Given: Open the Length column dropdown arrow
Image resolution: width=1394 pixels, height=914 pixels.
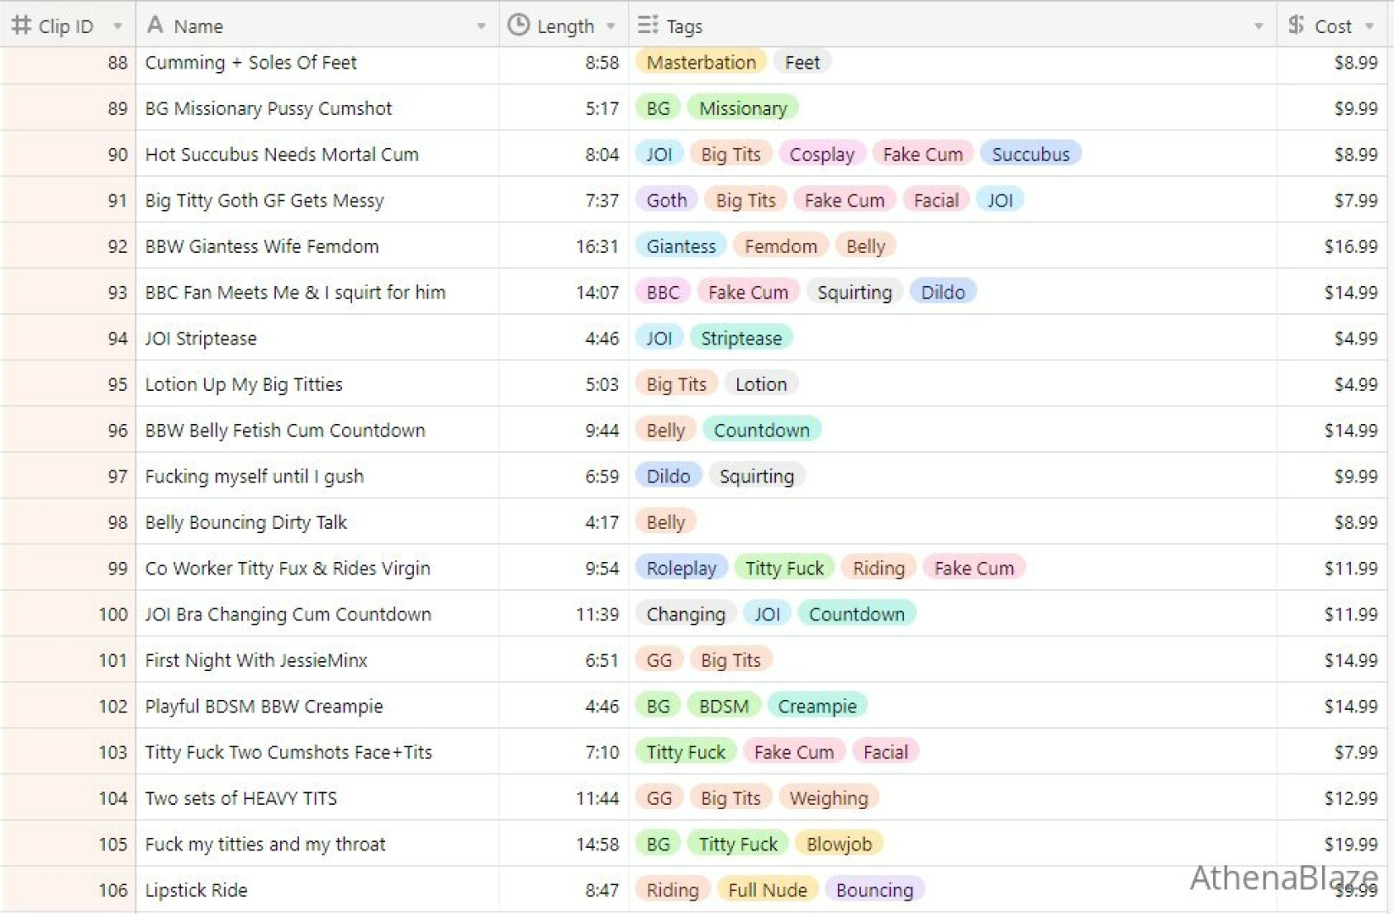Looking at the screenshot, I should [x=610, y=26].
